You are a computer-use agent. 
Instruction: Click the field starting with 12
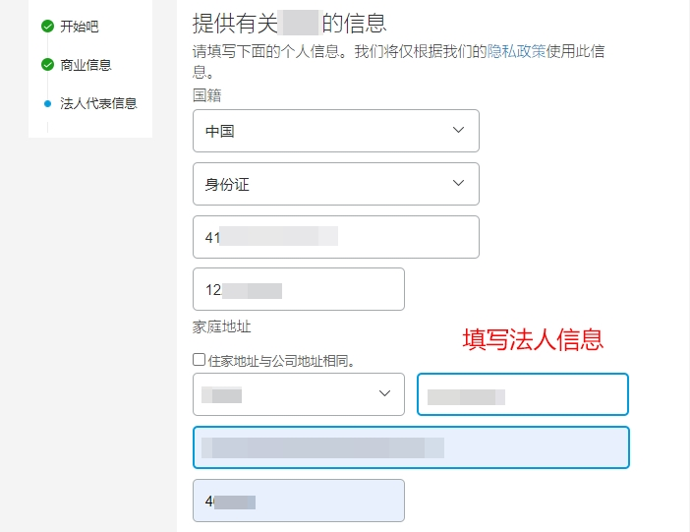tap(299, 289)
